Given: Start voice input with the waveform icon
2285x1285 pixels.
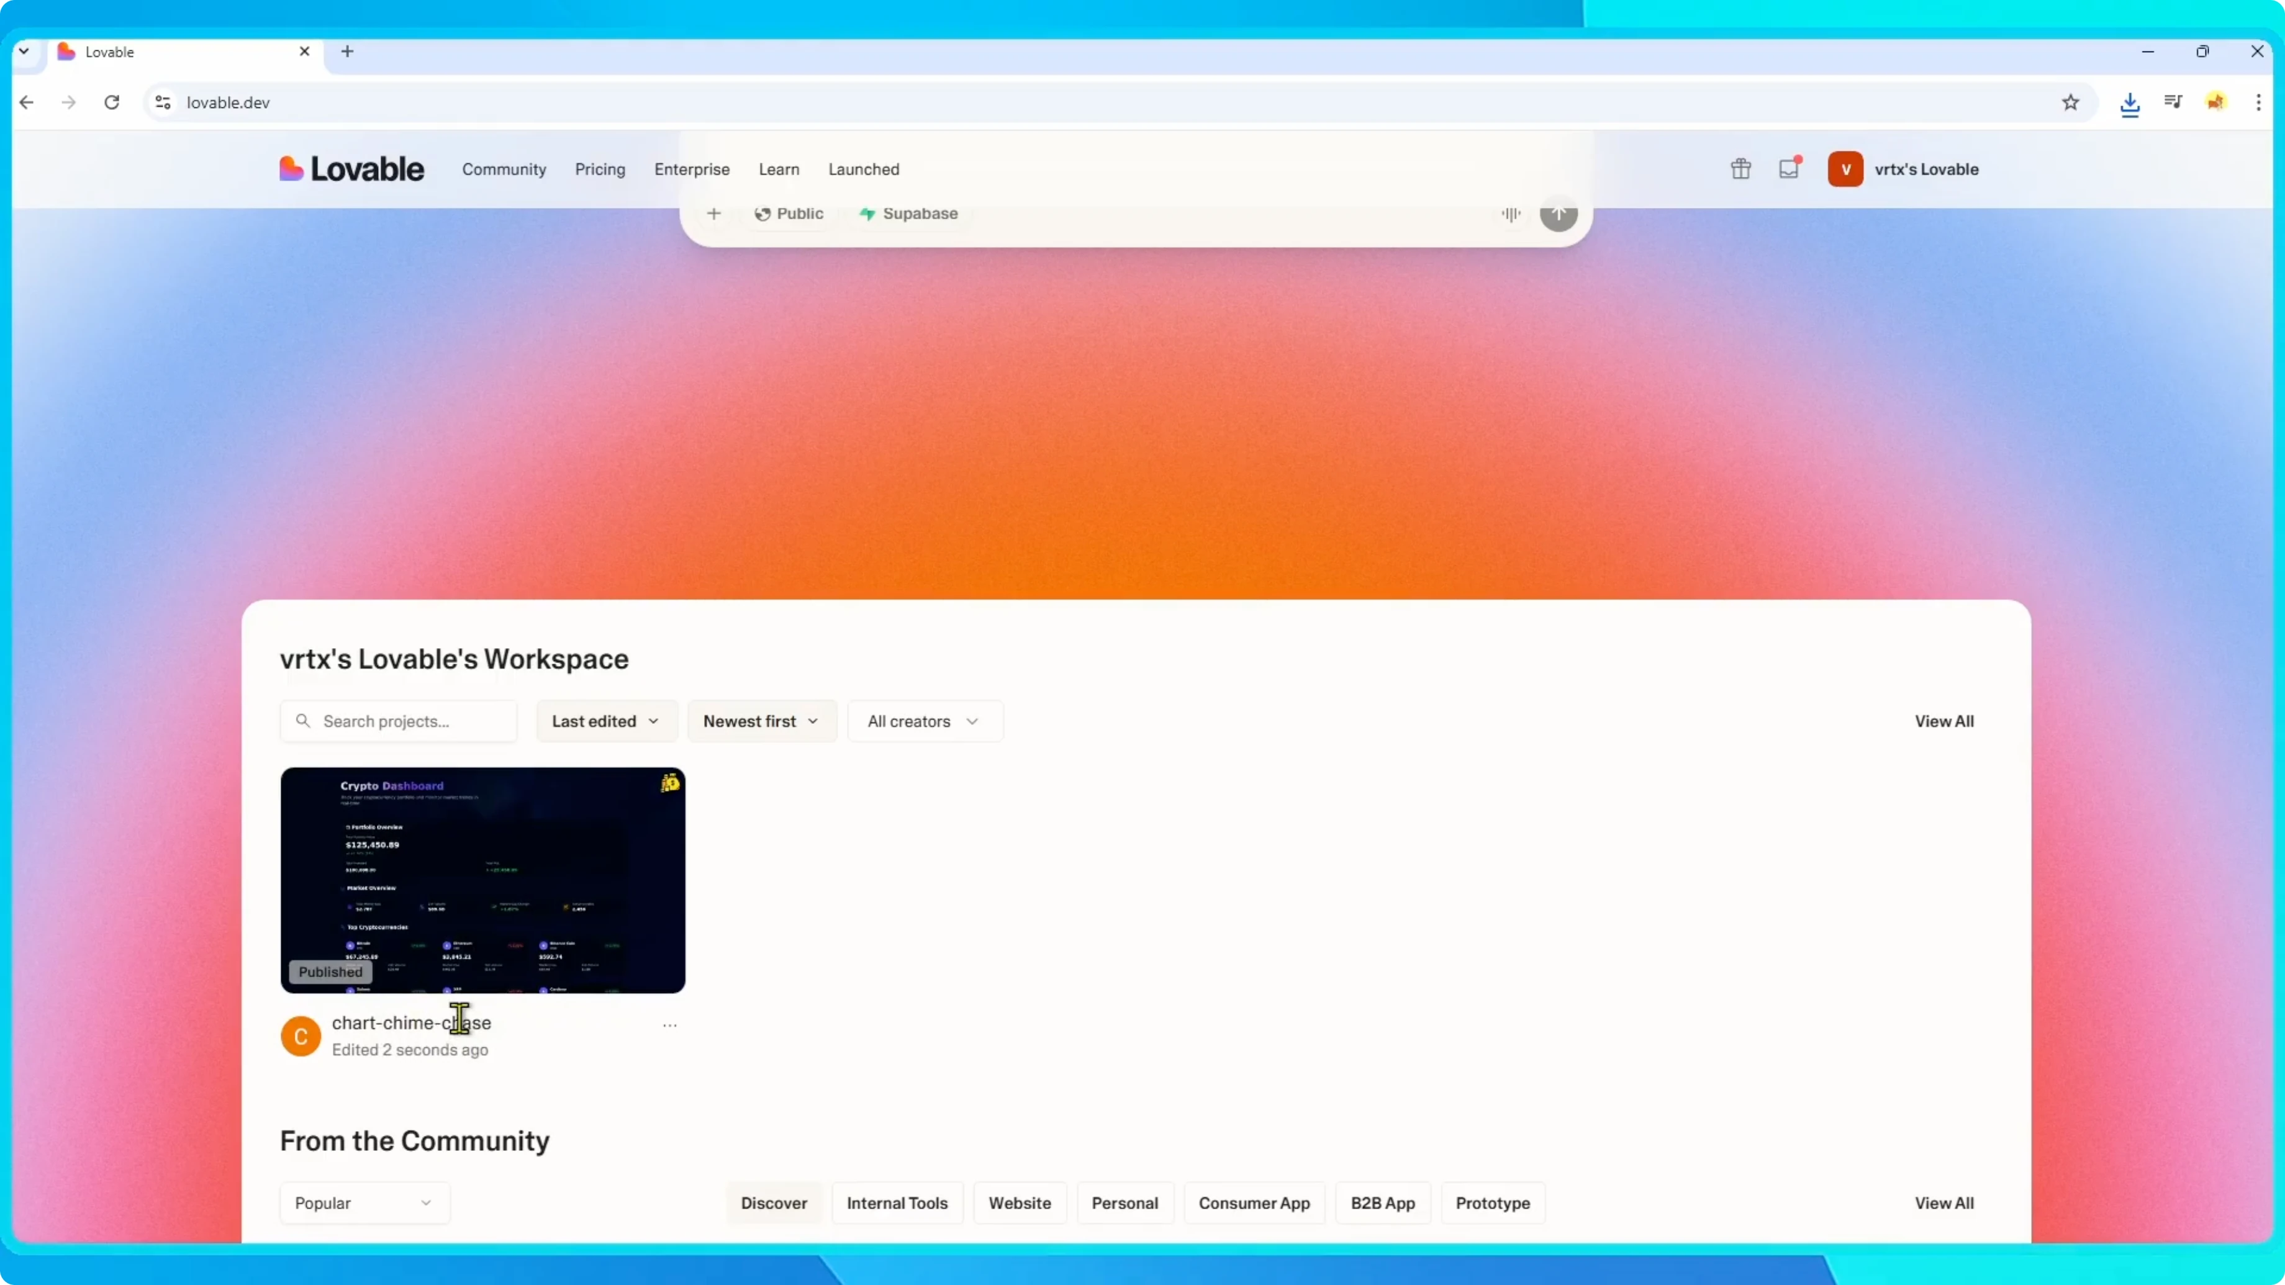Looking at the screenshot, I should pyautogui.click(x=1511, y=214).
